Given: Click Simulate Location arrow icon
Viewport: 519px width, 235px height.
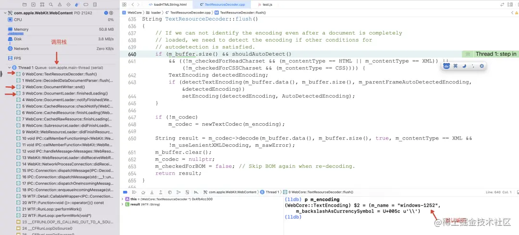Looking at the screenshot, I should point(196,192).
